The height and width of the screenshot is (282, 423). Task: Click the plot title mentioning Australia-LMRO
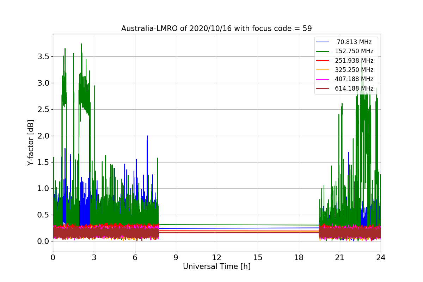coord(216,29)
